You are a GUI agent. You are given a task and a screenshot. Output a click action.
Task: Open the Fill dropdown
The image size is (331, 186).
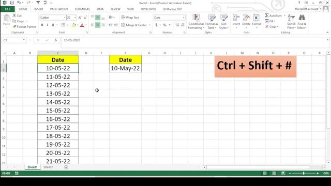point(270,21)
